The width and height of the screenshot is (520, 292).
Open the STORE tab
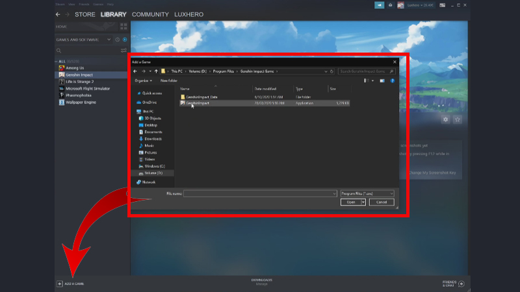click(85, 14)
